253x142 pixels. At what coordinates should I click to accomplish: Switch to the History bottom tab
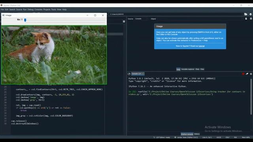pyautogui.click(x=197, y=134)
